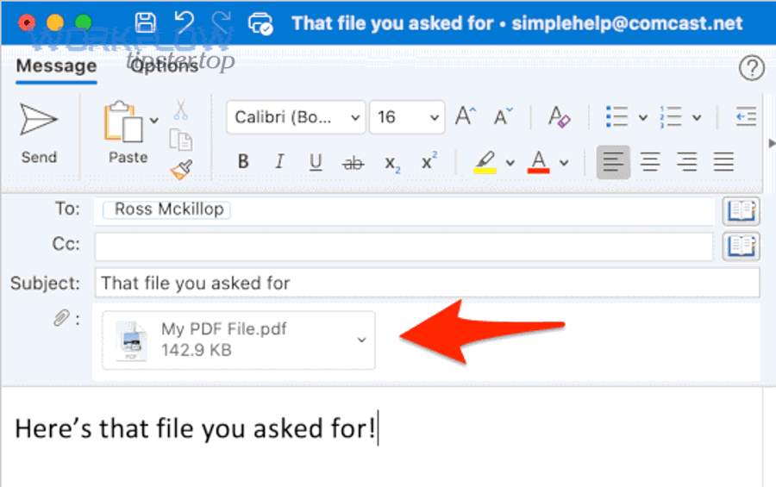Switch to the Options tab
Viewport: 776px width, 487px height.
165,66
